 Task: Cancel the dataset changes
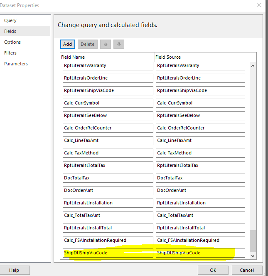point(247,270)
